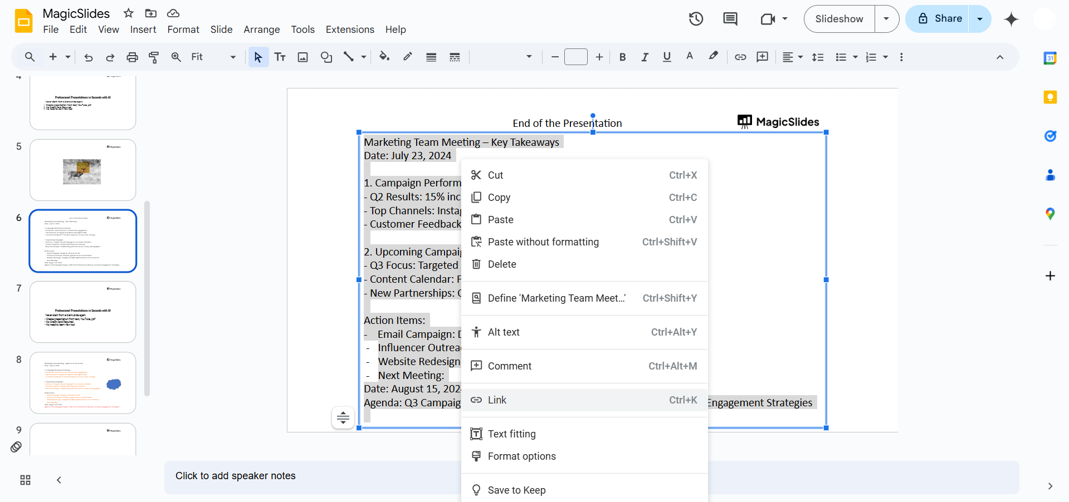Open the Insert menu

[x=143, y=29]
